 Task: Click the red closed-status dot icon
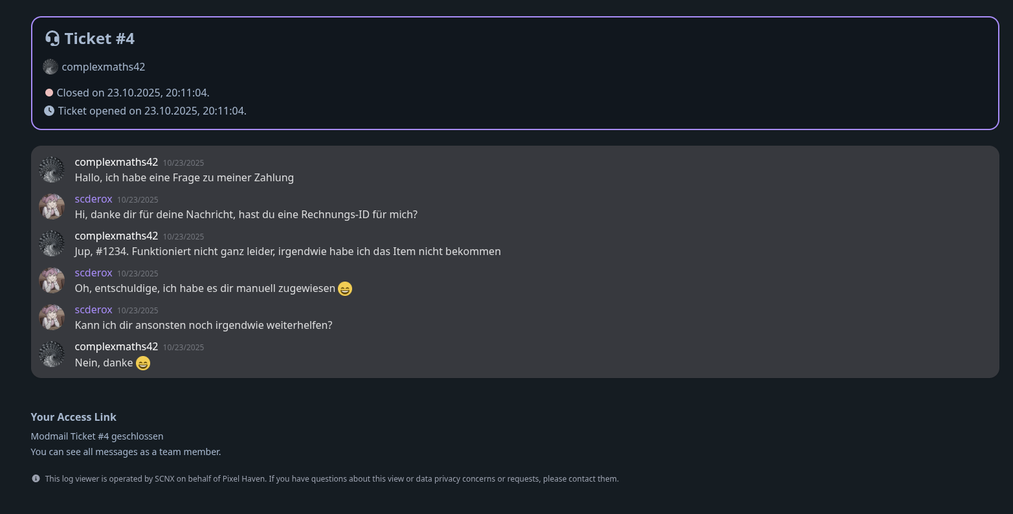[49, 92]
